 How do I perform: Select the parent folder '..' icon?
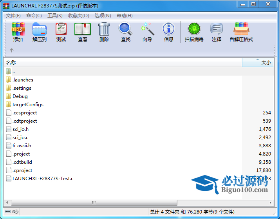pos(8,71)
